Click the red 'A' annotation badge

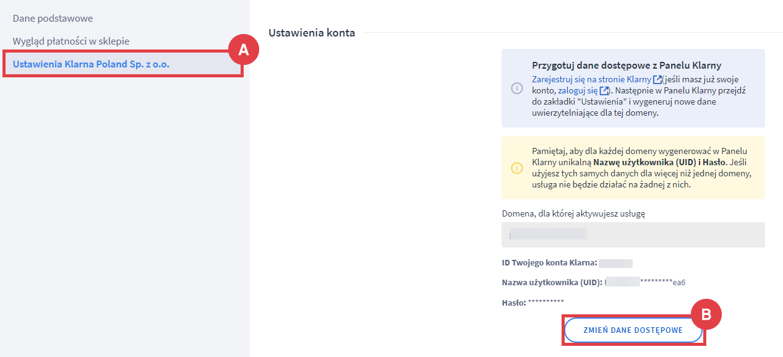pyautogui.click(x=244, y=50)
